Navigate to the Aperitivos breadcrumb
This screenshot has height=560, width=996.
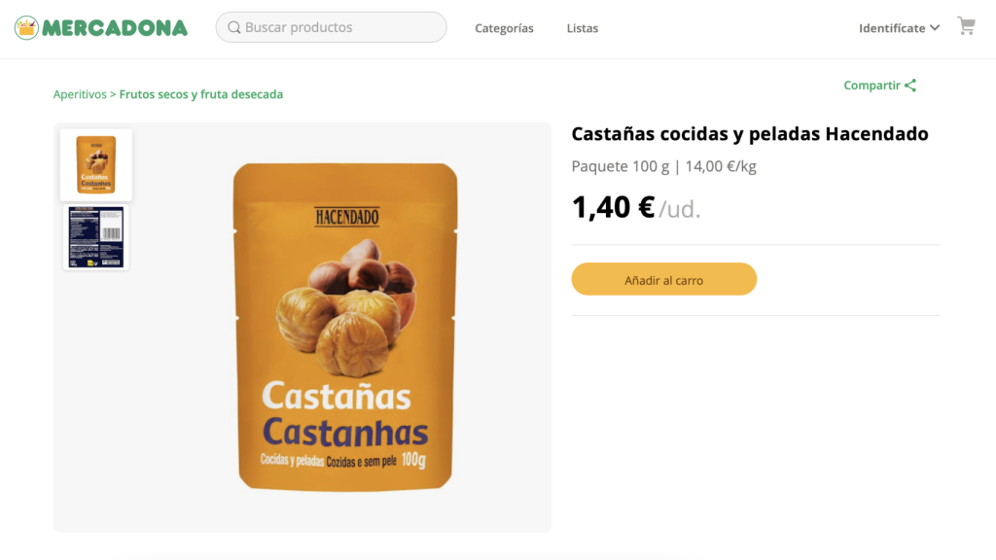tap(80, 93)
